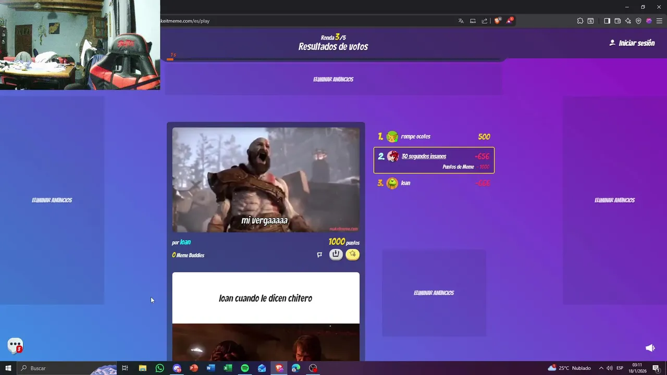667x375 pixels.
Task: Click Eliminar Anuncios in left side panel
Action: click(52, 200)
